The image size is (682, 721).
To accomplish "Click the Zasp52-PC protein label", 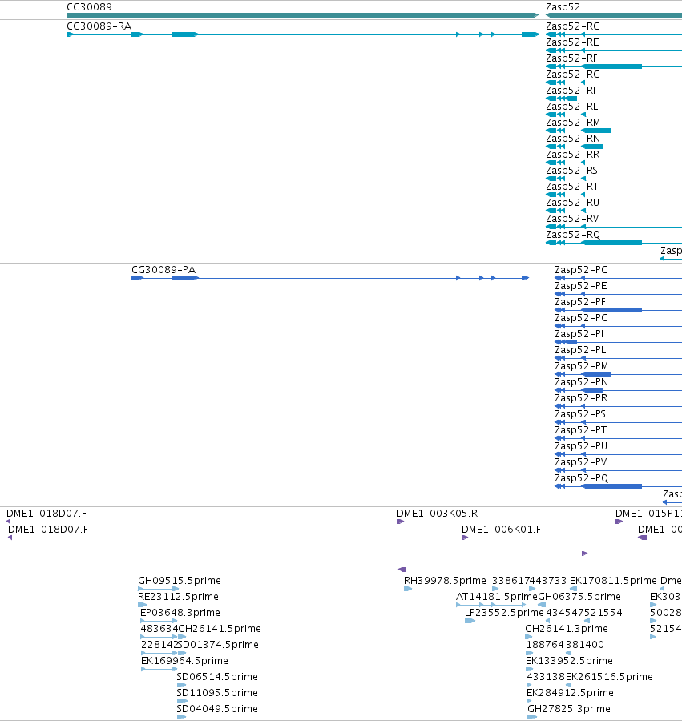I will [581, 270].
